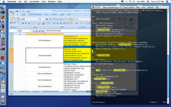Click the Excel icon in the dock
This screenshot has height=107, width=171.
pyautogui.click(x=3, y=86)
